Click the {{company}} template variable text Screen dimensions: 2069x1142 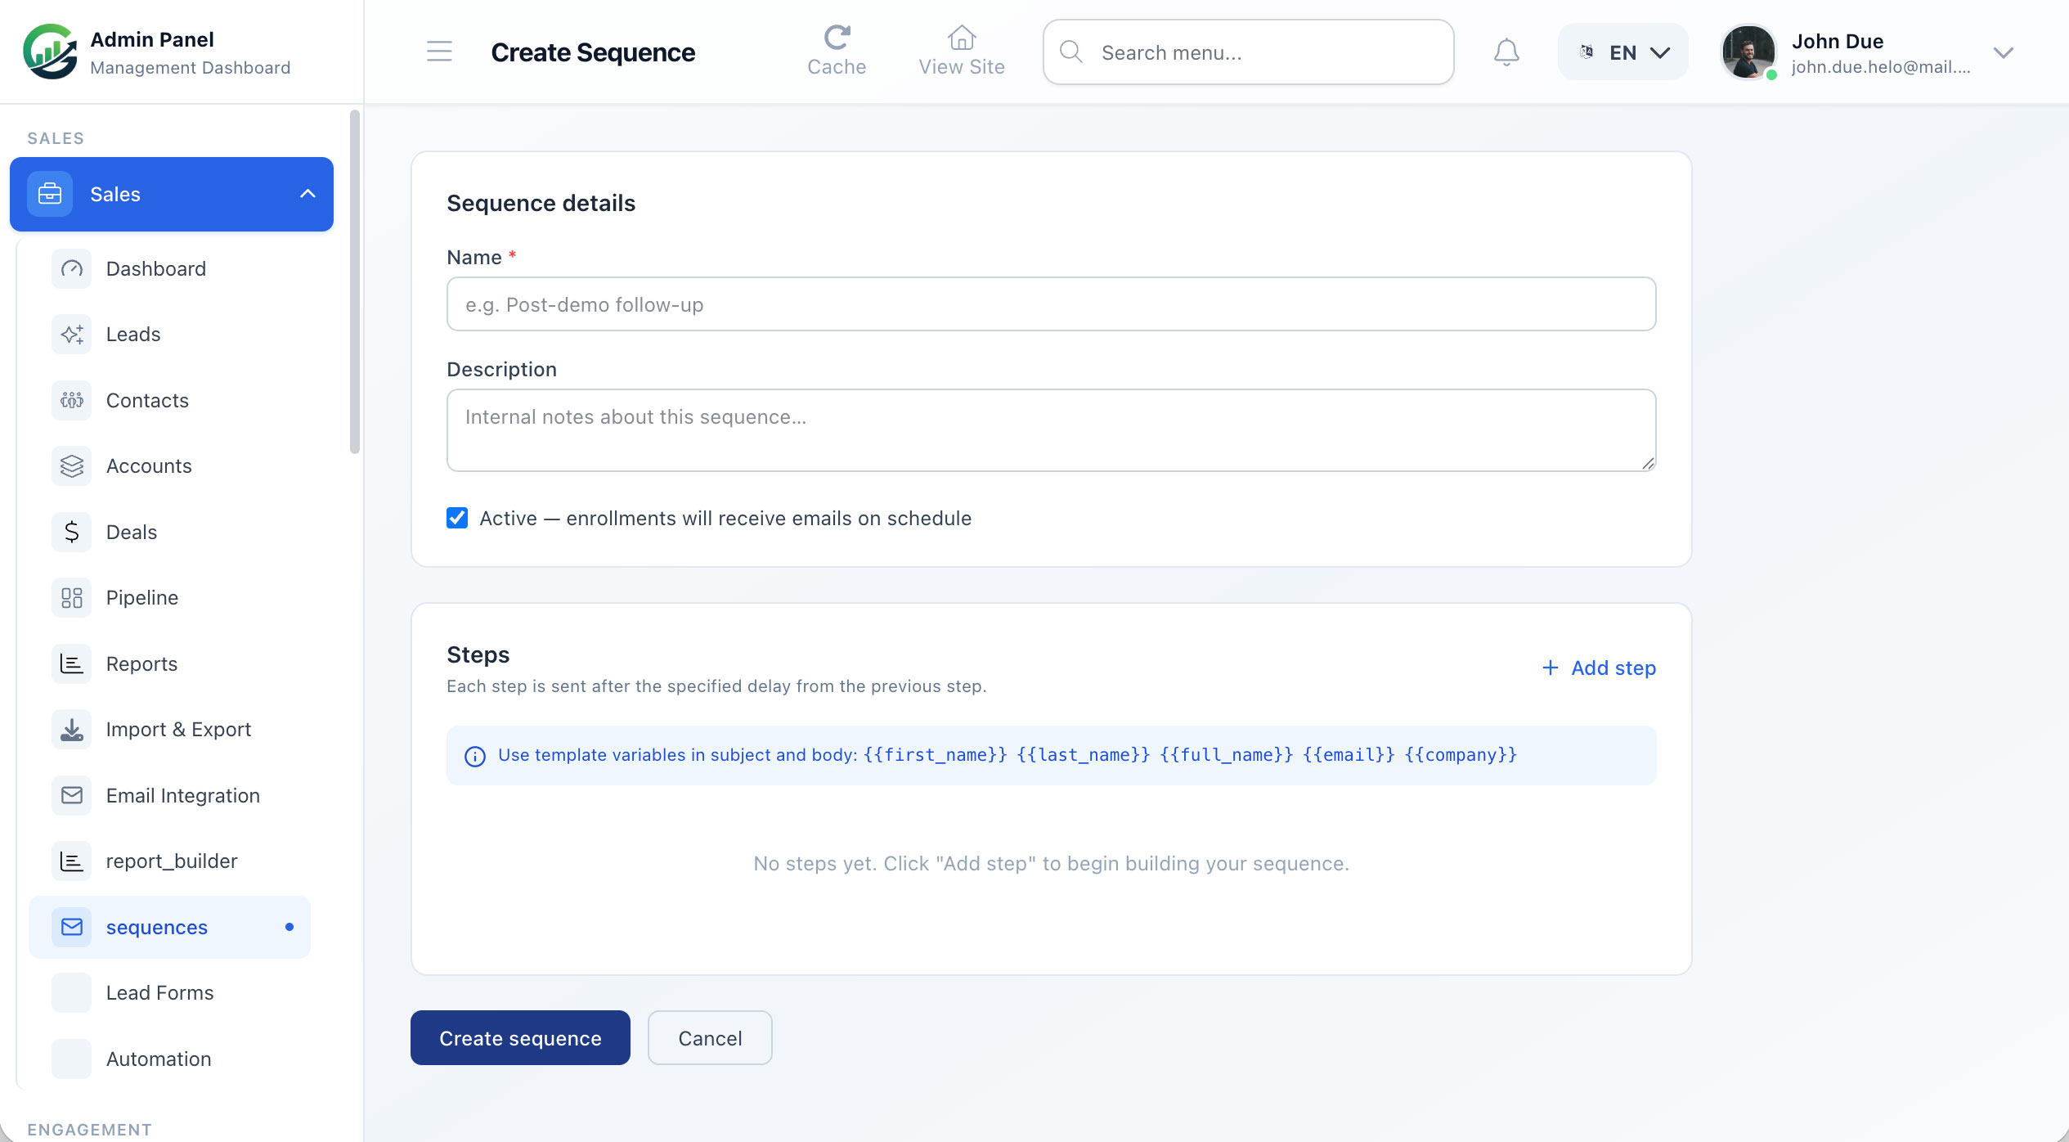click(1461, 755)
